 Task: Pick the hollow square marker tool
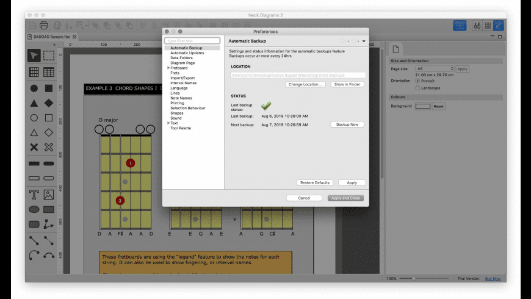click(x=49, y=118)
